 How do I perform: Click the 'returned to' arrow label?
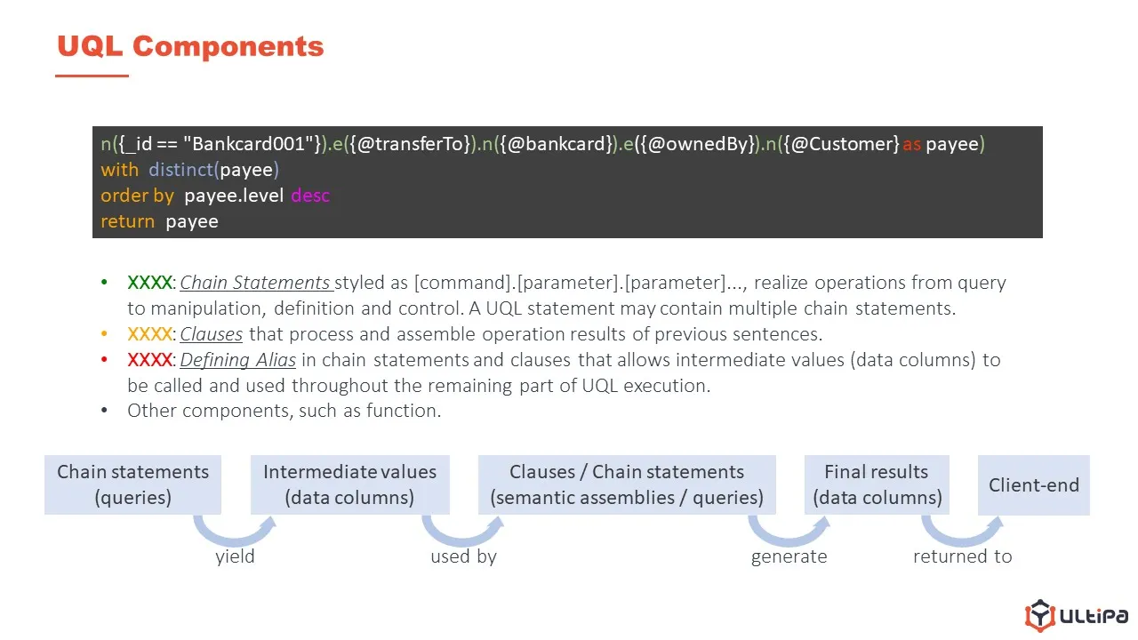click(x=962, y=556)
